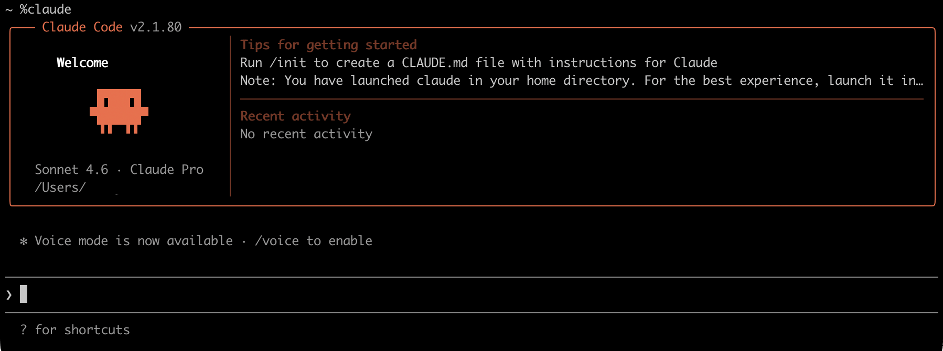Click the question mark before 'for shortcuts'
Viewport: 943px width, 351px height.
pos(24,330)
